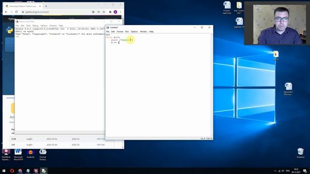Open the FlashBack Express desktop icon
Image resolution: width=310 pixels, height=174 pixels.
click(6, 155)
